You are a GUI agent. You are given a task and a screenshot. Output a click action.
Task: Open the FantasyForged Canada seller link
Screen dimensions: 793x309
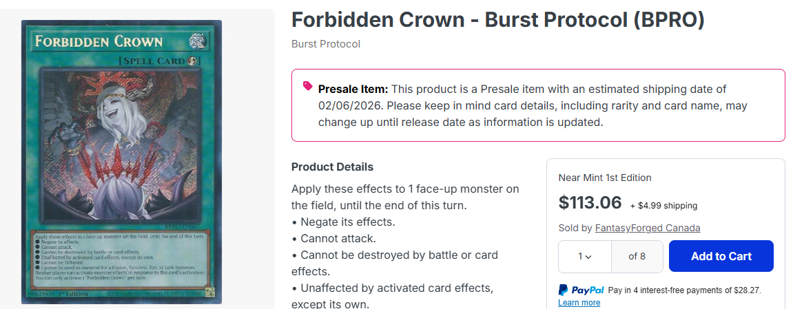tap(647, 228)
